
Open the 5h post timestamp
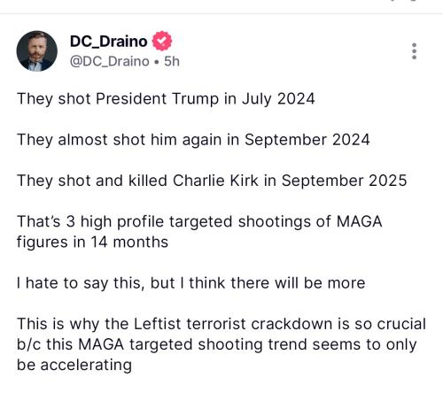click(172, 61)
